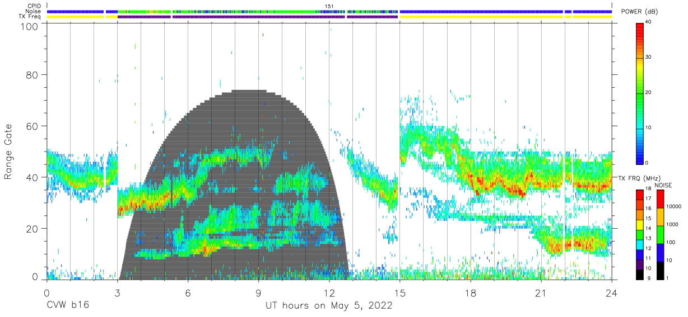
Task: Click the 20 tick on the power scale
Action: 649,92
